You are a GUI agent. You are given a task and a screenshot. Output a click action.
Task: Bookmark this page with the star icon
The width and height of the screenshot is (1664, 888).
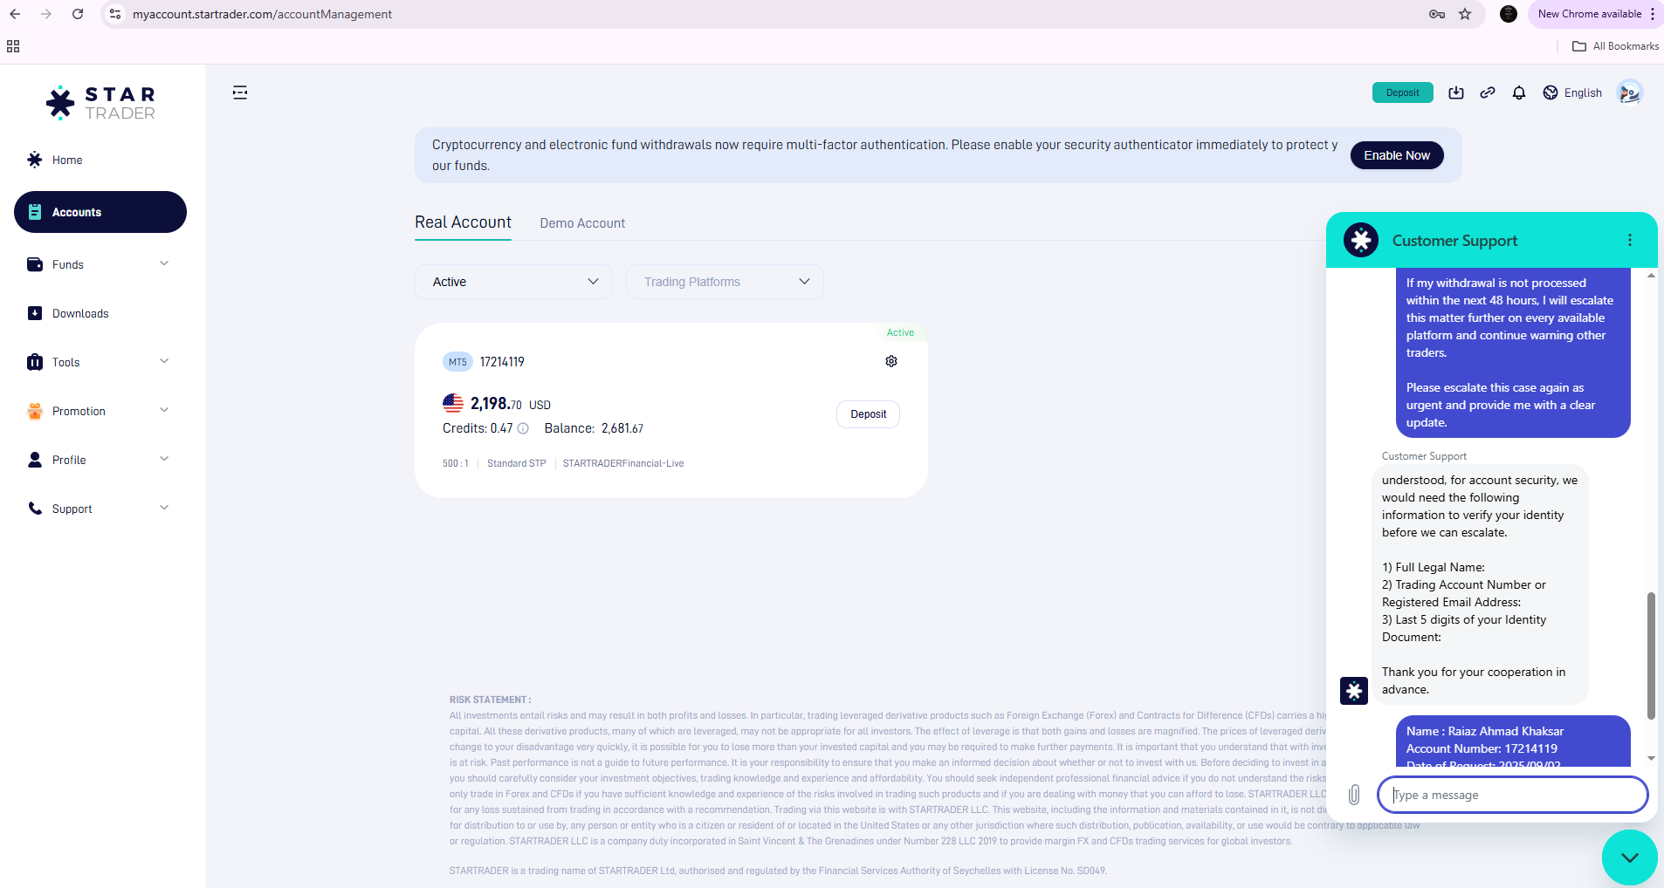tap(1465, 14)
